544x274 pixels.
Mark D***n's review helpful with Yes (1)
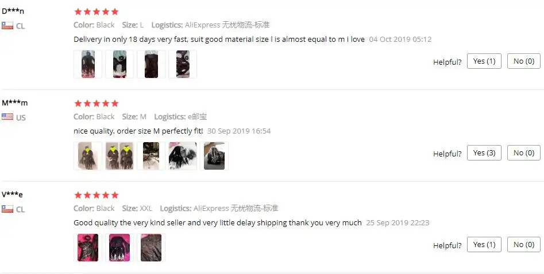[x=484, y=61]
